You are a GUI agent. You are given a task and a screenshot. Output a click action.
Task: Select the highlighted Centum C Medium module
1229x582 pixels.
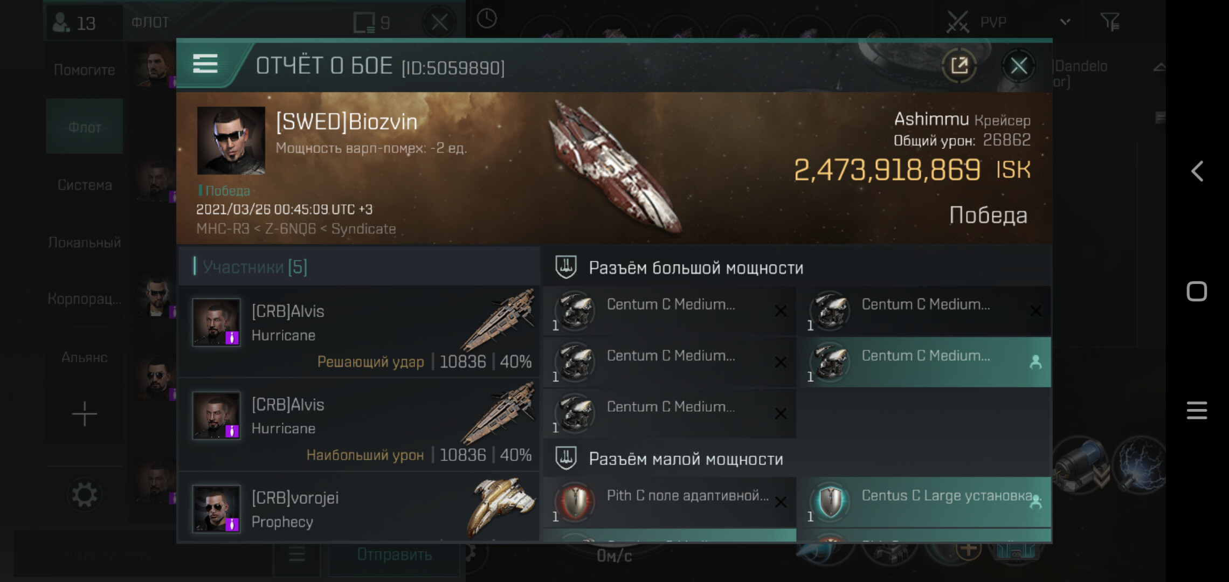pos(924,362)
